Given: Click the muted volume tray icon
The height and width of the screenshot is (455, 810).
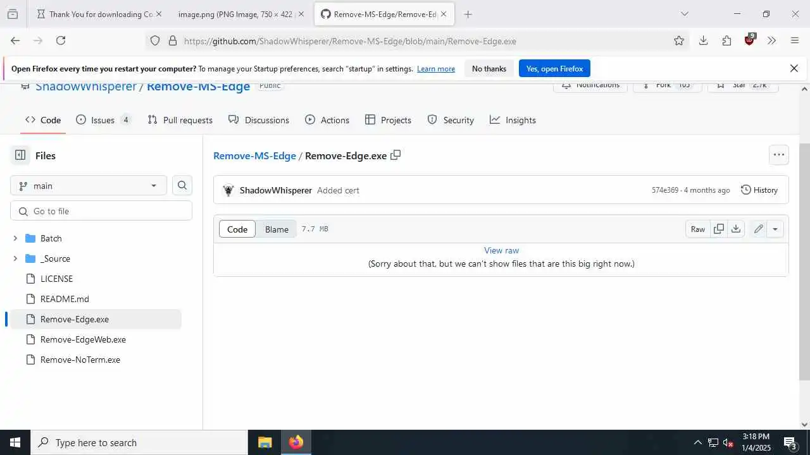Looking at the screenshot, I should [728, 442].
